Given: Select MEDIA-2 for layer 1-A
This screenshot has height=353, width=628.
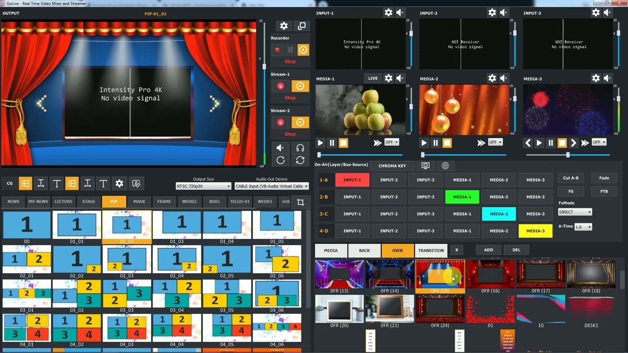Looking at the screenshot, I should pos(498,180).
